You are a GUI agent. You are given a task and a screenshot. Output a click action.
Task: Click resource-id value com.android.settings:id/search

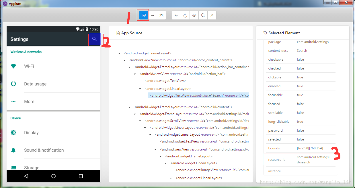pyautogui.click(x=314, y=160)
